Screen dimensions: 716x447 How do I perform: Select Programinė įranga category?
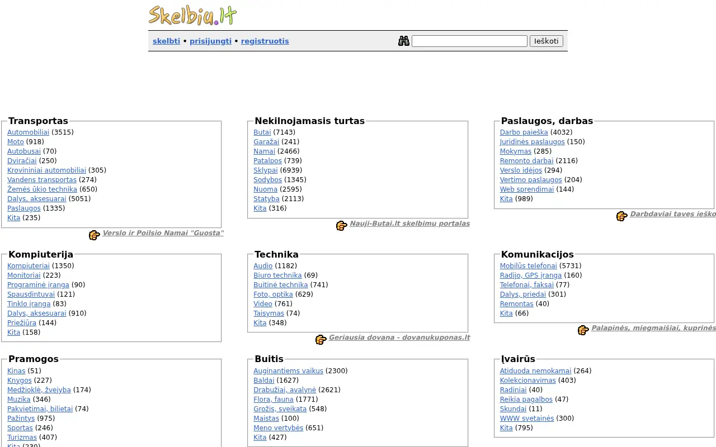click(x=39, y=285)
